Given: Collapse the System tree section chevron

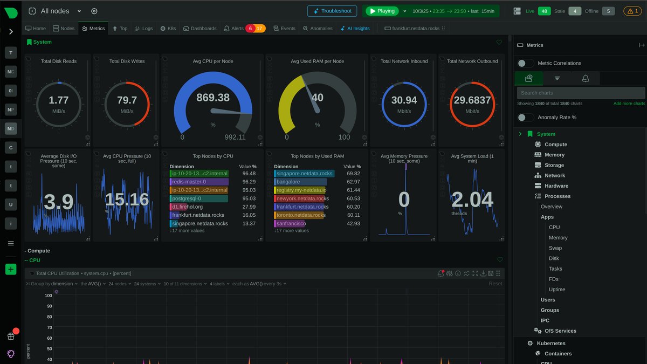Looking at the screenshot, I should pos(520,134).
